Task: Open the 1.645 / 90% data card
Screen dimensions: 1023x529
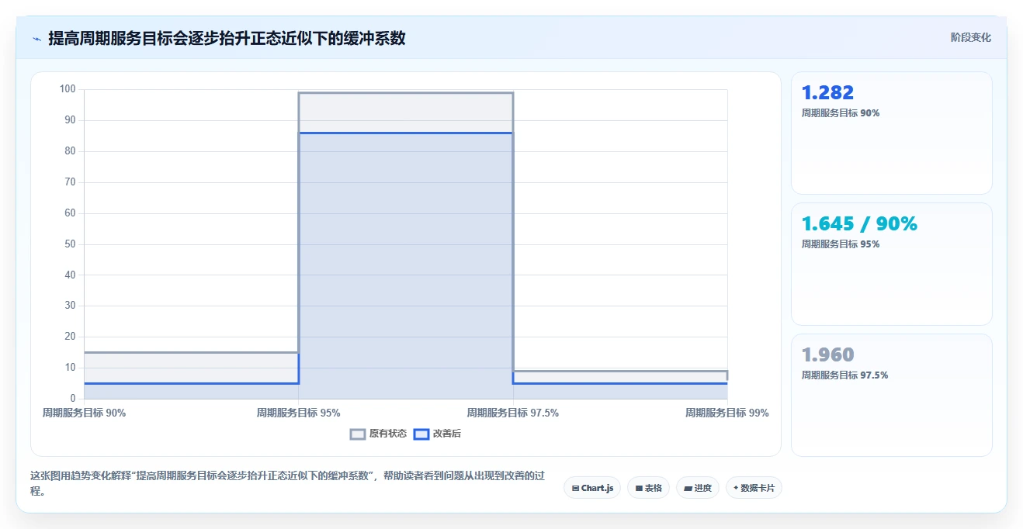Action: tap(891, 264)
